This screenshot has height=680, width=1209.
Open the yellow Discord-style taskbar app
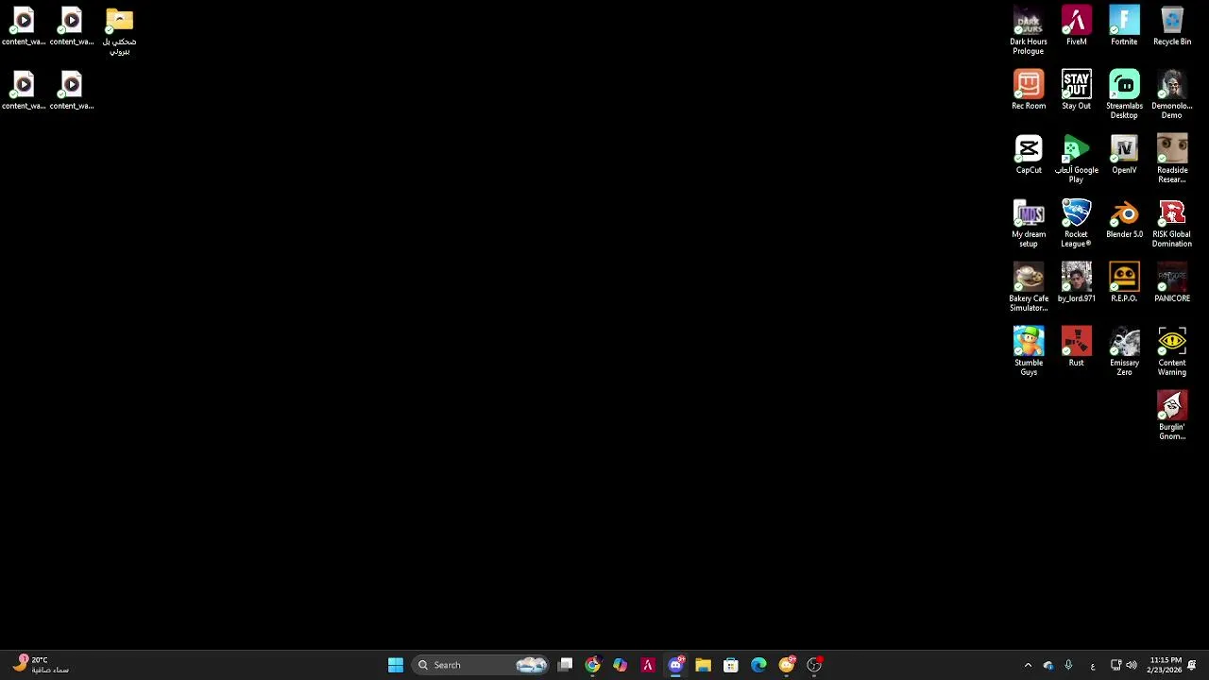click(787, 665)
